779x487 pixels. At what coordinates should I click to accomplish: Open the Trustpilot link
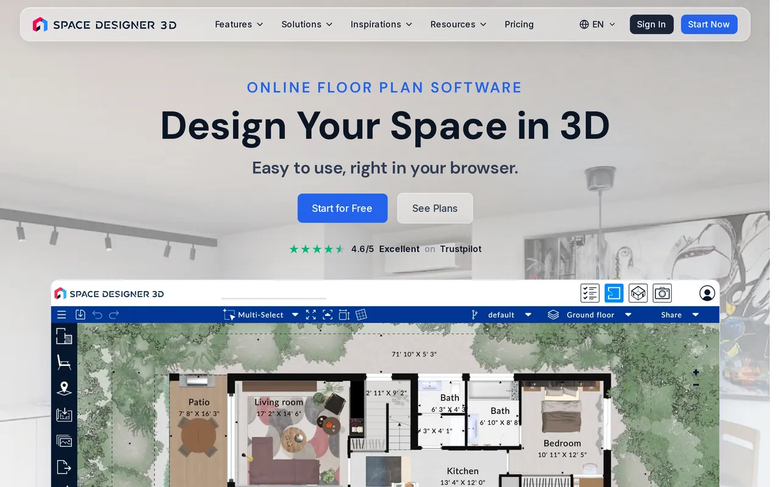click(461, 249)
